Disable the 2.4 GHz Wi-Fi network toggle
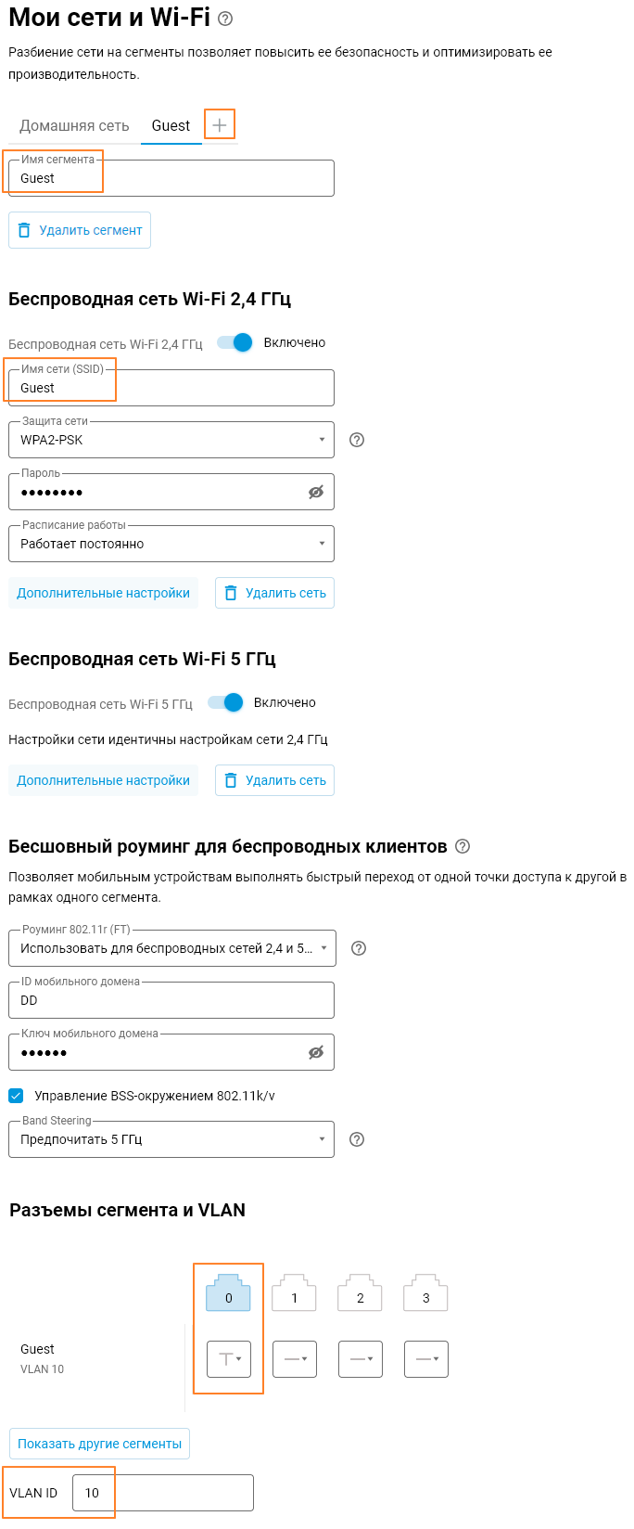 235,342
